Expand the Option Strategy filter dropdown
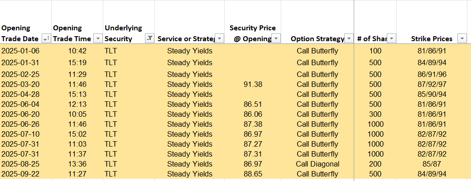The height and width of the screenshot is (181, 471). [349, 38]
